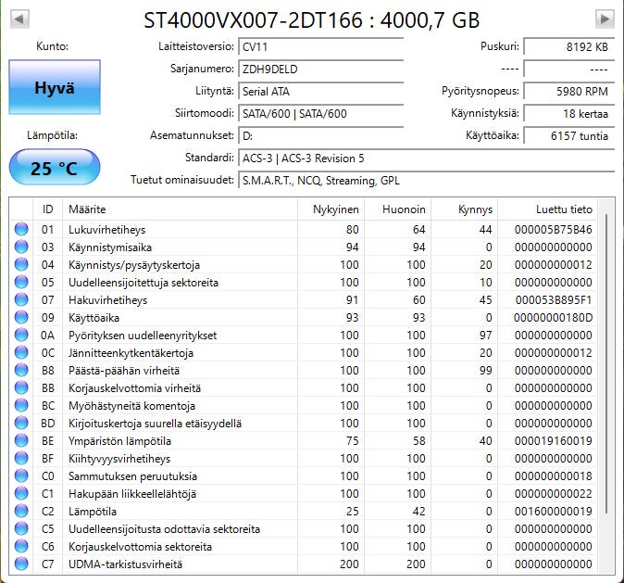Select raw value 0000000180D
Screen dimensions: 624x583
[553, 318]
